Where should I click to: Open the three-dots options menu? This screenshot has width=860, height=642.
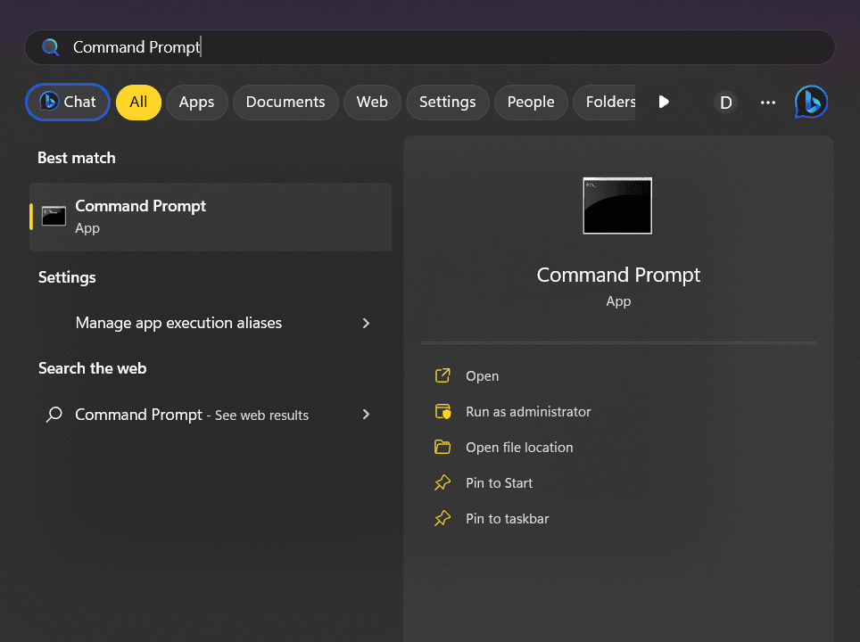[767, 102]
